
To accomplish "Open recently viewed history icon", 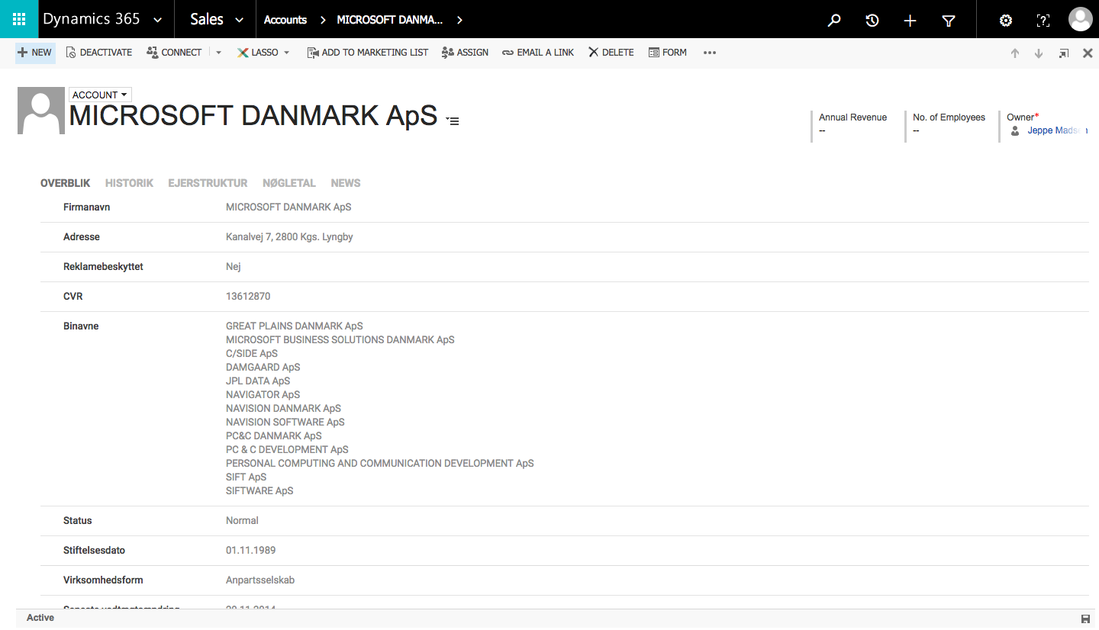I will click(872, 21).
